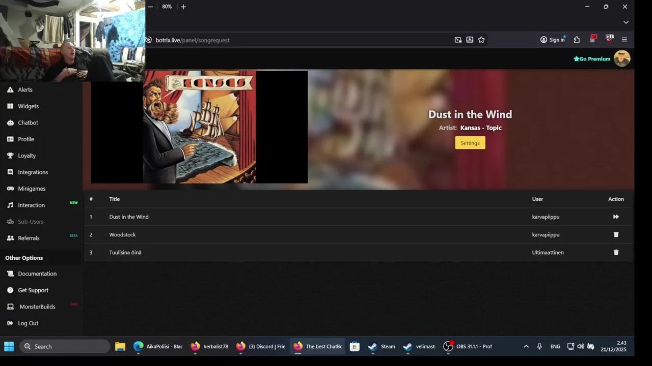Click karvapiippu in the Woodstock row

546,234
